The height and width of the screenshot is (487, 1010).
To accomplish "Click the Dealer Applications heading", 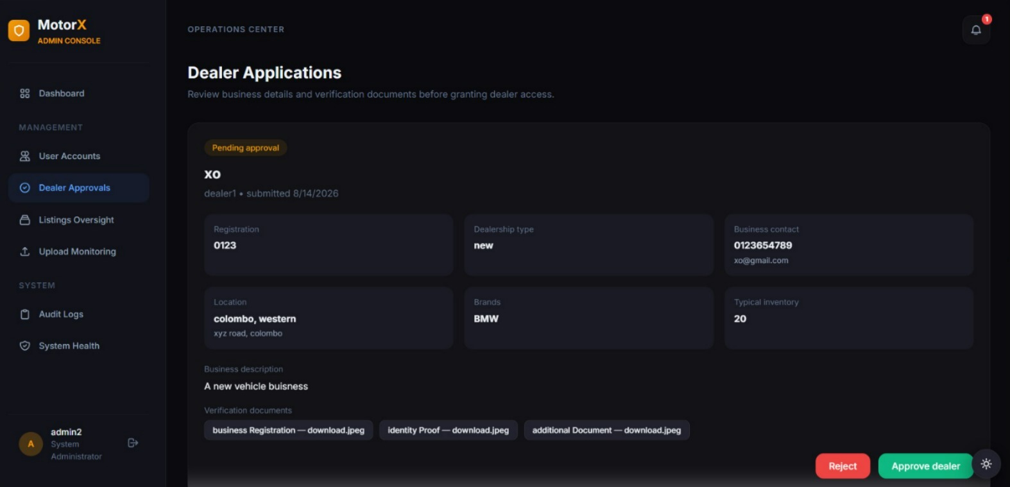I will pos(264,73).
